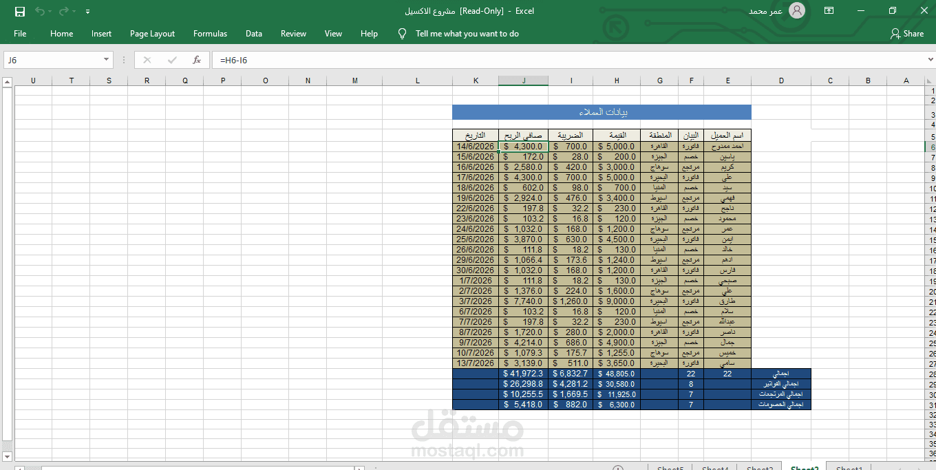Select the cell showing 5,418.0
This screenshot has height=470, width=936.
point(524,405)
